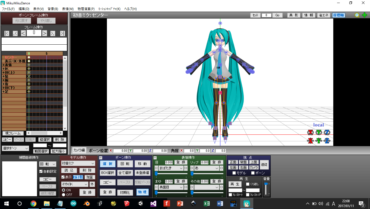
Task: Enable フレ･ストップ checkbox
Action: tap(248, 195)
